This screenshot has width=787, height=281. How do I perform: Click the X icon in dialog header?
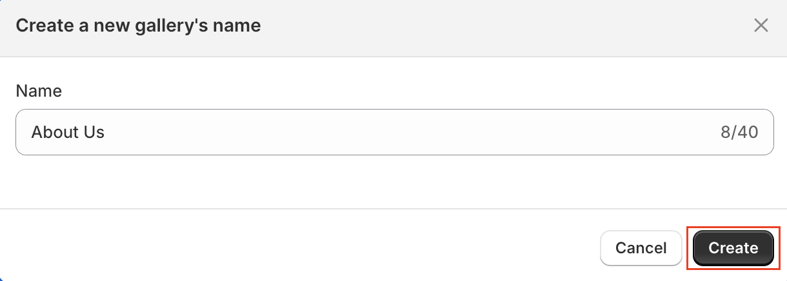761,26
